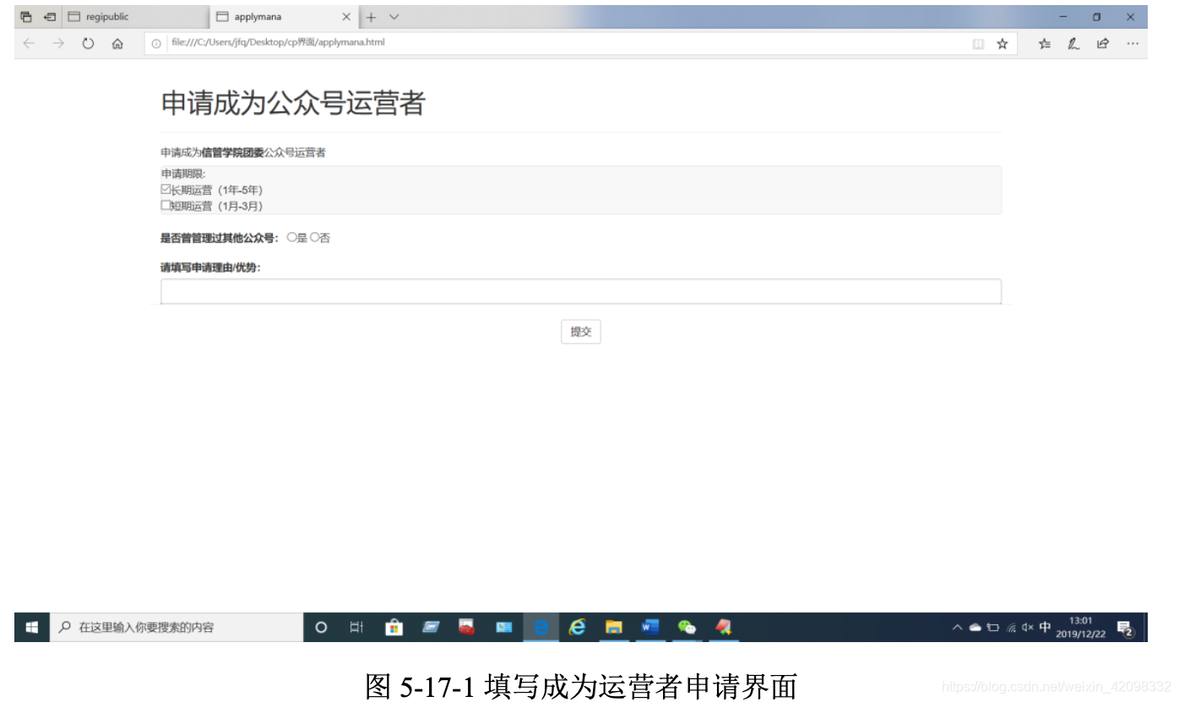
Task: Click the browser Back arrow
Action: click(x=29, y=44)
